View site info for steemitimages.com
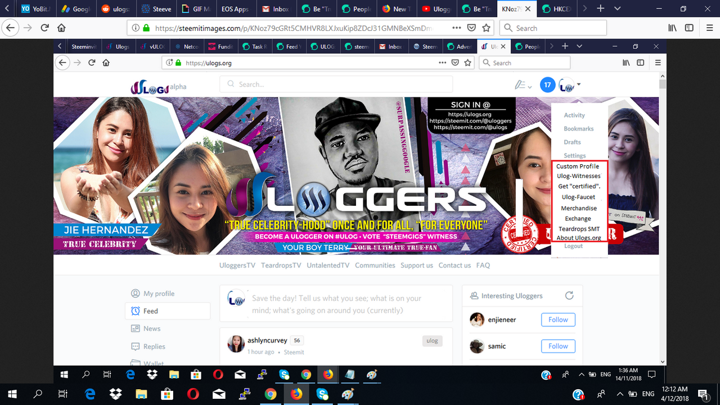The width and height of the screenshot is (720, 405). pos(136,28)
